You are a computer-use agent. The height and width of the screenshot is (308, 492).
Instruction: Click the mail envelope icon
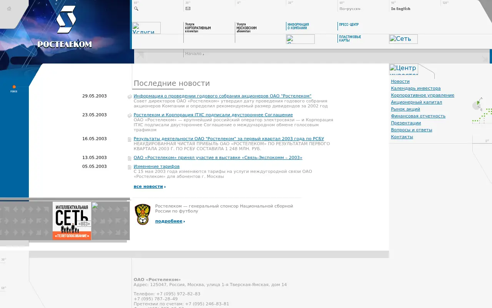coord(188,8)
